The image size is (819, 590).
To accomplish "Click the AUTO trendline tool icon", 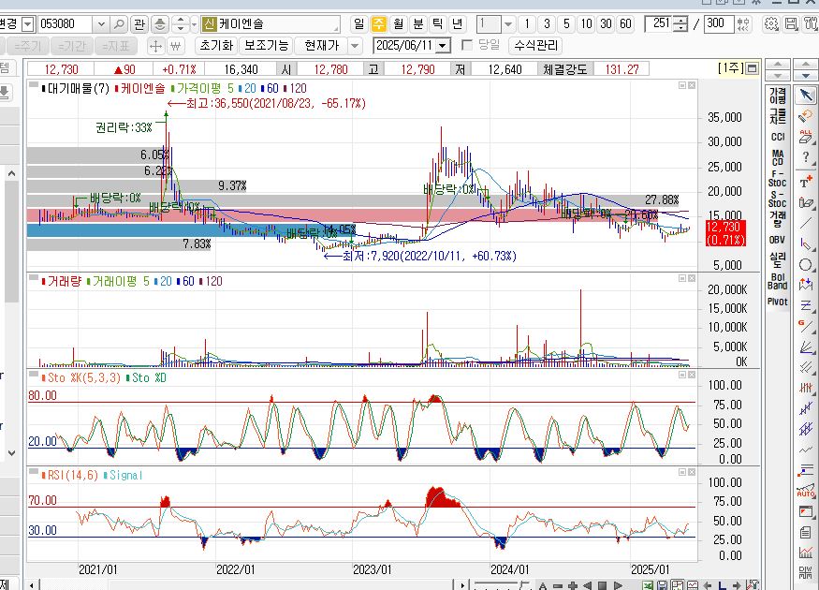I will 806,492.
